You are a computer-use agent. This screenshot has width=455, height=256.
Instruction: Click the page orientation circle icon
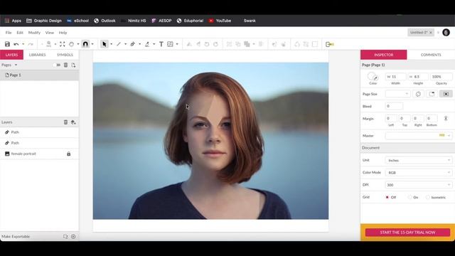pyautogui.click(x=418, y=94)
